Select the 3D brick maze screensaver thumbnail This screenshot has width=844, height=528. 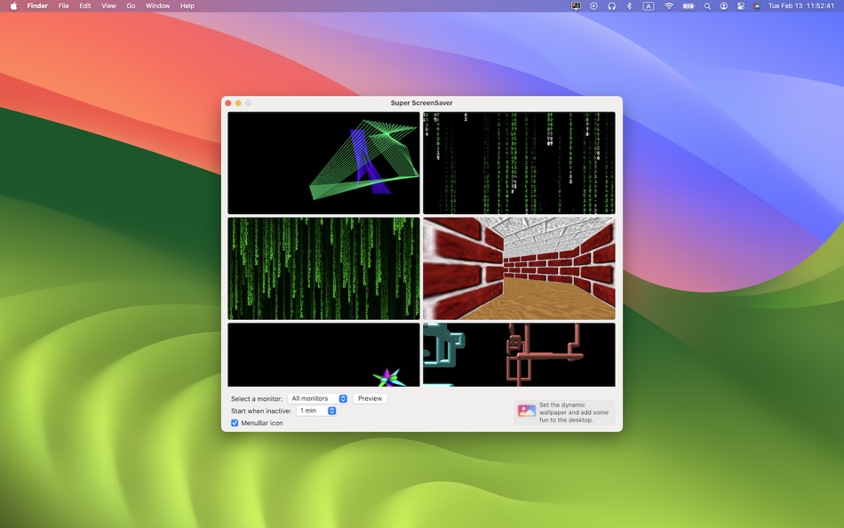pos(519,268)
